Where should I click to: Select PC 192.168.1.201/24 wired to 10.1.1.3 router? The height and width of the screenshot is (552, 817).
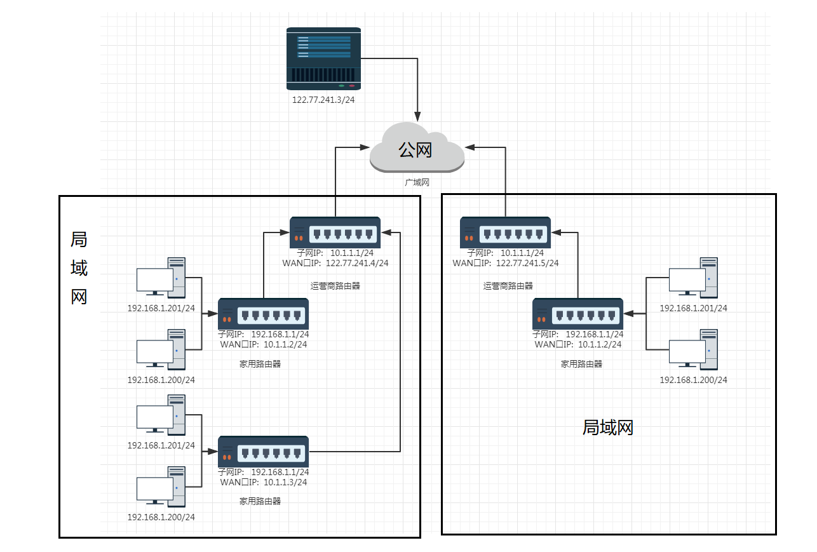click(x=161, y=415)
